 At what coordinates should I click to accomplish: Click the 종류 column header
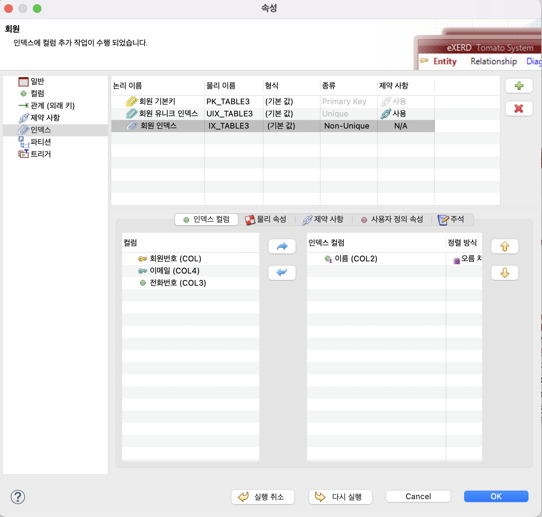coord(349,86)
